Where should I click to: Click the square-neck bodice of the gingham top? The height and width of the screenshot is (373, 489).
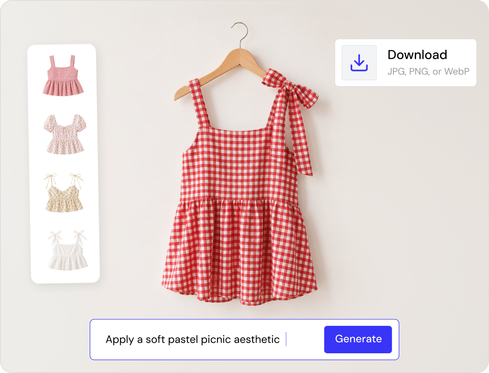click(x=239, y=162)
